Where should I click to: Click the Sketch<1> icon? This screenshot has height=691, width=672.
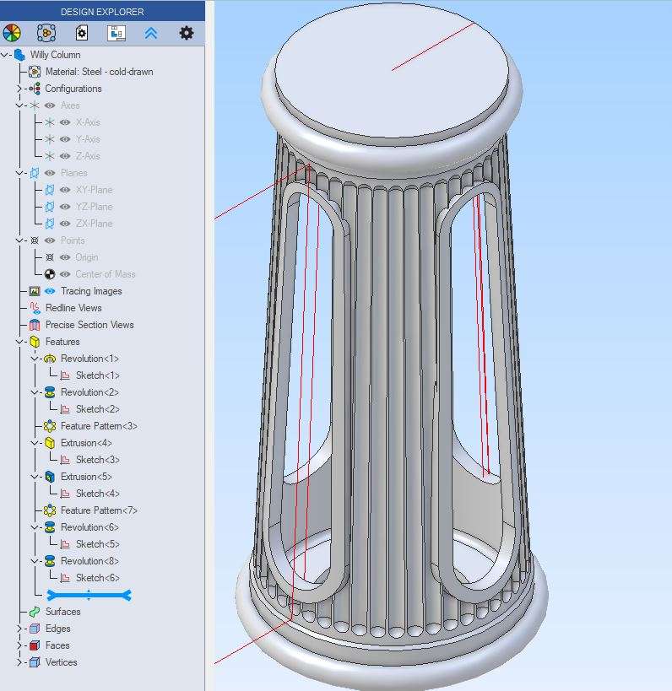65,375
